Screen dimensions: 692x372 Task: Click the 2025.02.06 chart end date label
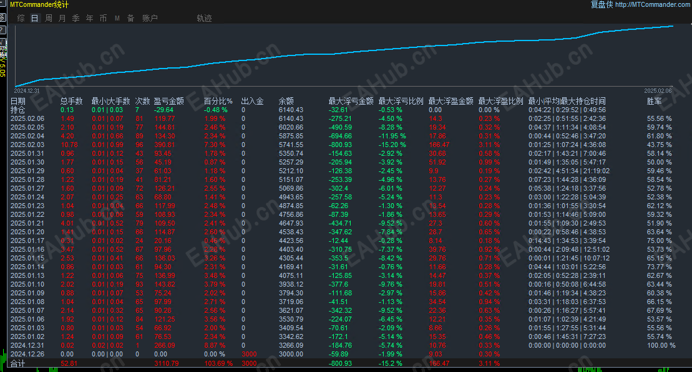pos(658,91)
